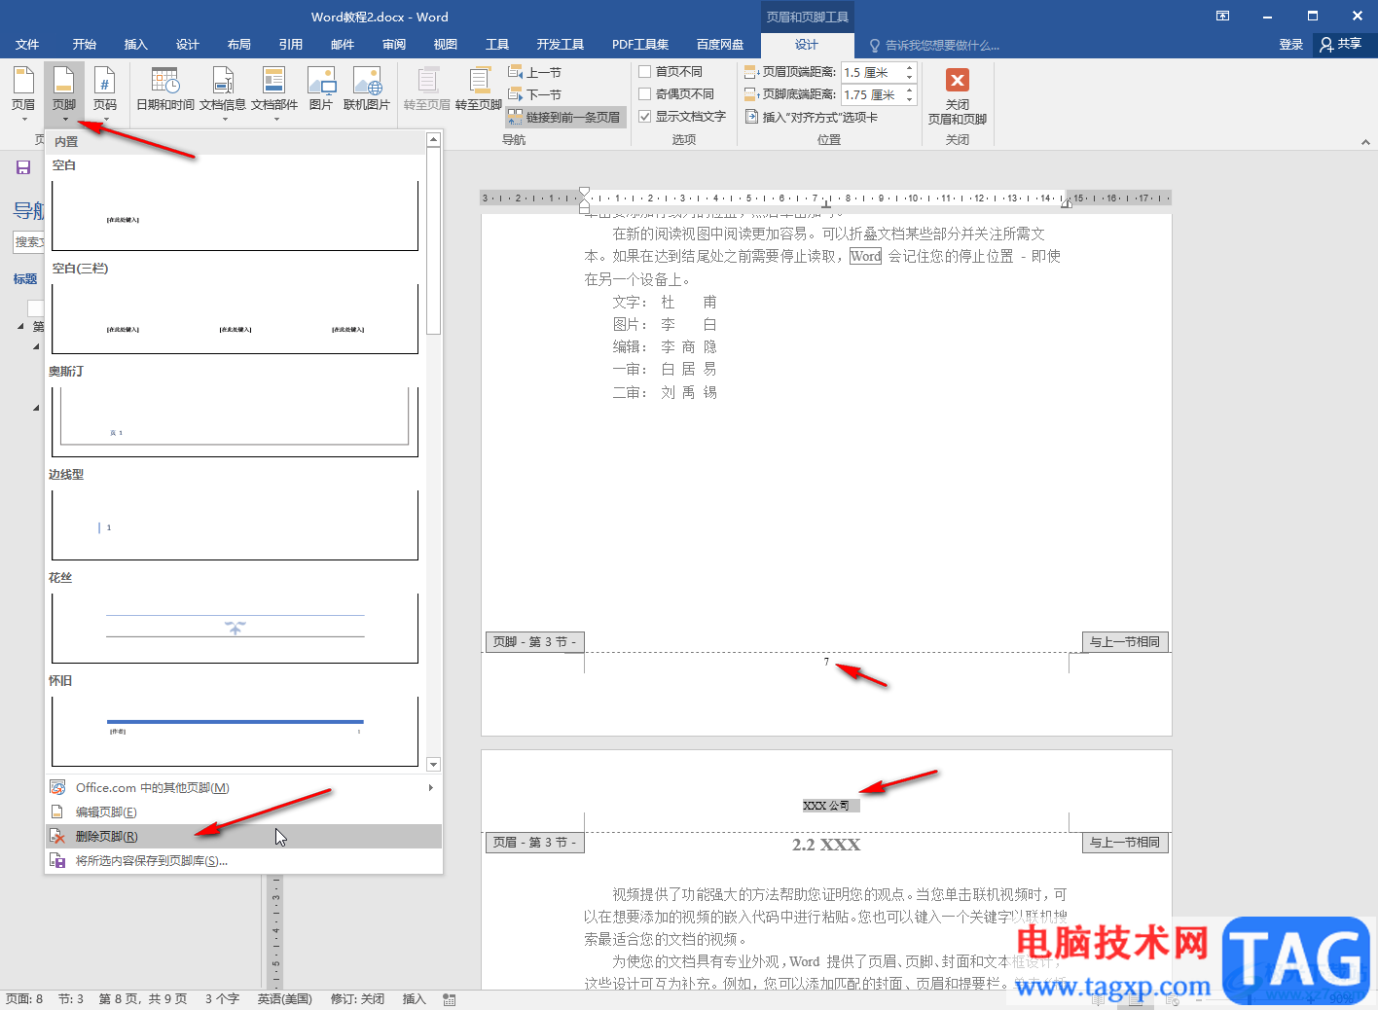
Task: Click the 告诉我您想要做什么 search box
Action: pyautogui.click(x=934, y=46)
